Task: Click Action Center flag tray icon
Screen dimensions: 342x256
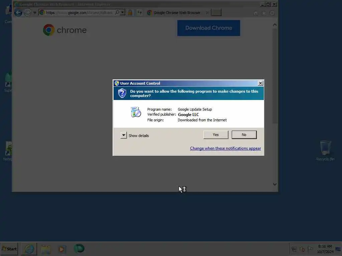Action: point(310,249)
